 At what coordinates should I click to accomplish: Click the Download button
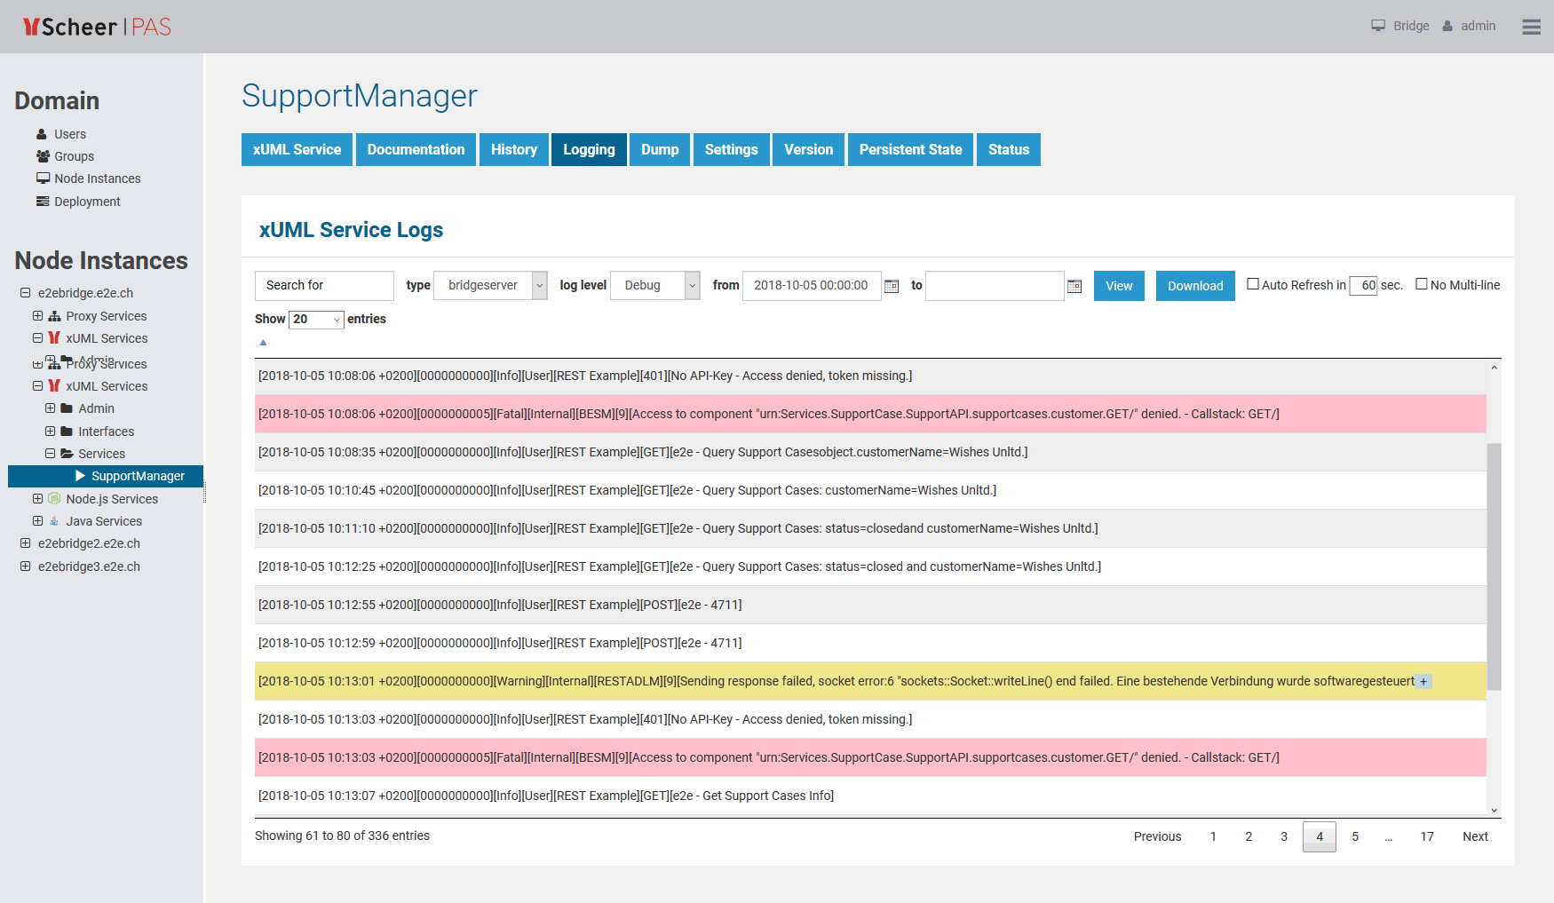tap(1195, 286)
